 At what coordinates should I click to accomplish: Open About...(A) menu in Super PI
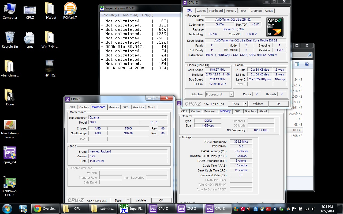point(131,15)
